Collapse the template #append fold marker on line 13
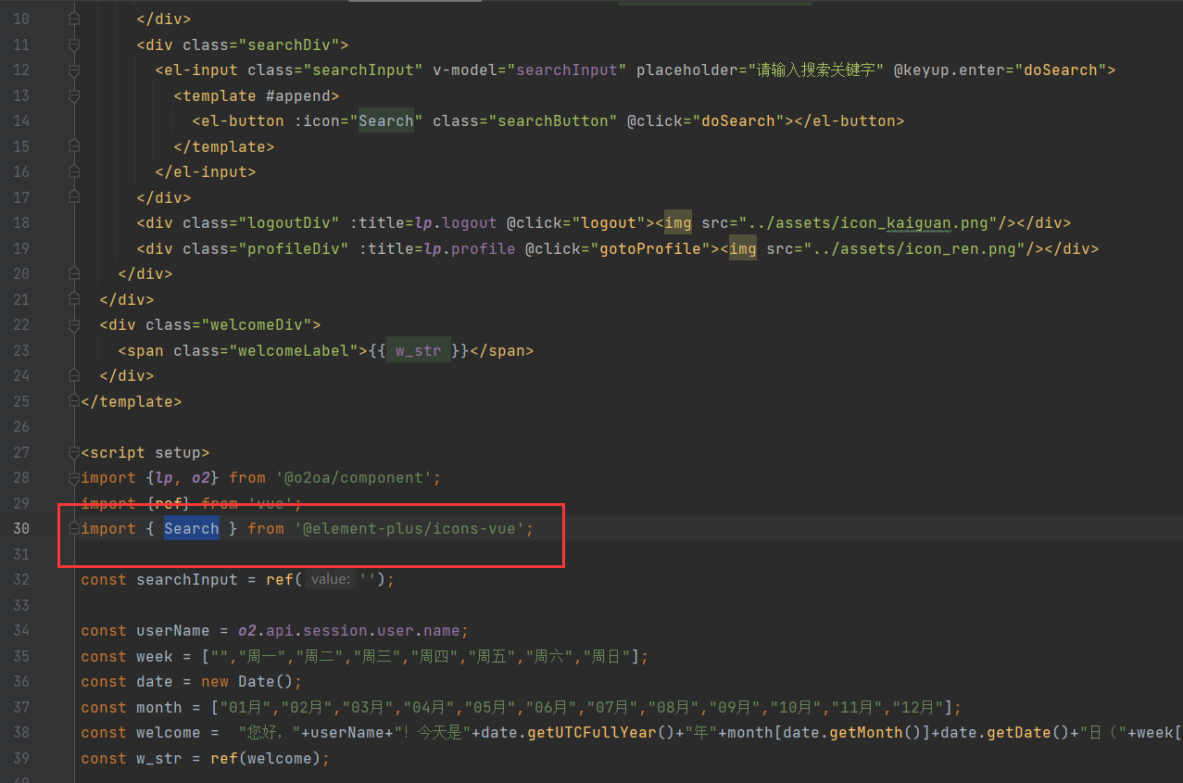 (74, 95)
